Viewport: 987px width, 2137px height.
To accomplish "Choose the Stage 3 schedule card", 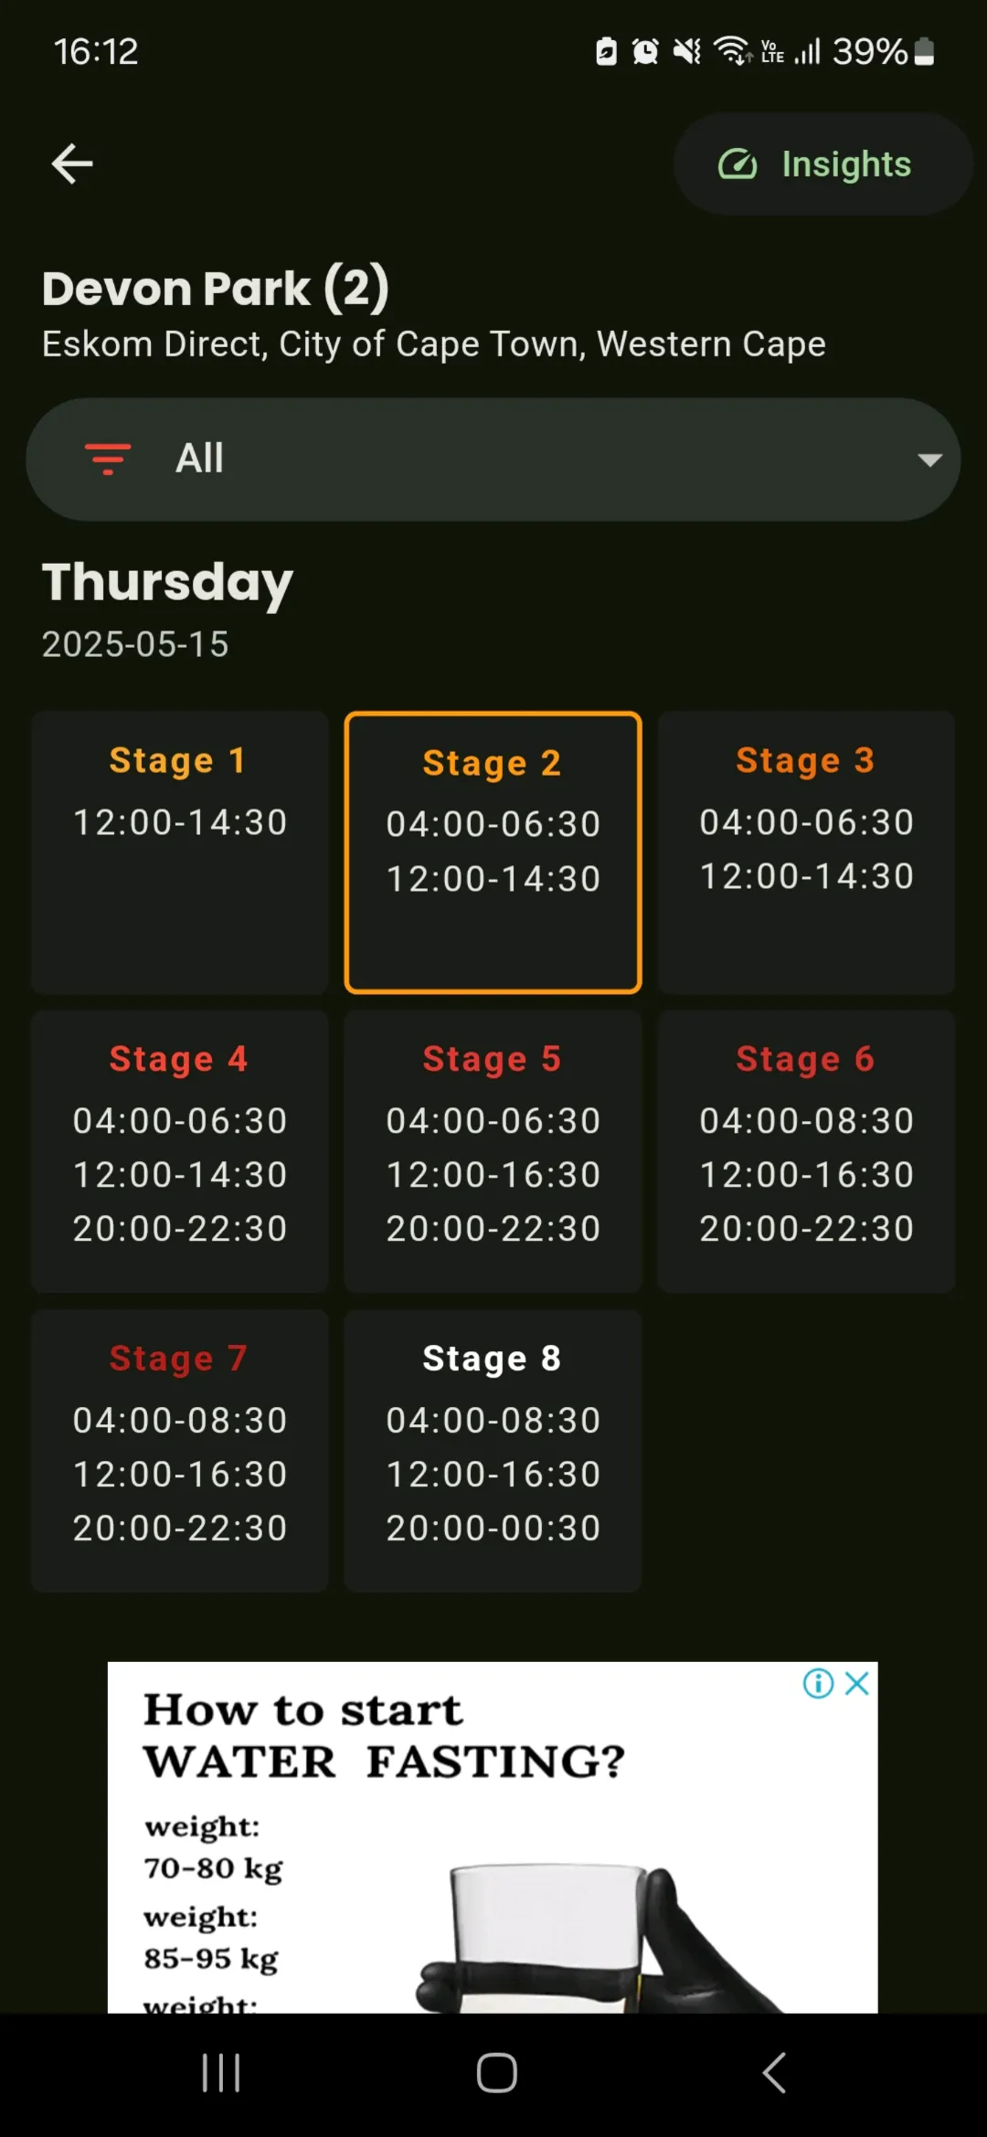I will coord(806,852).
